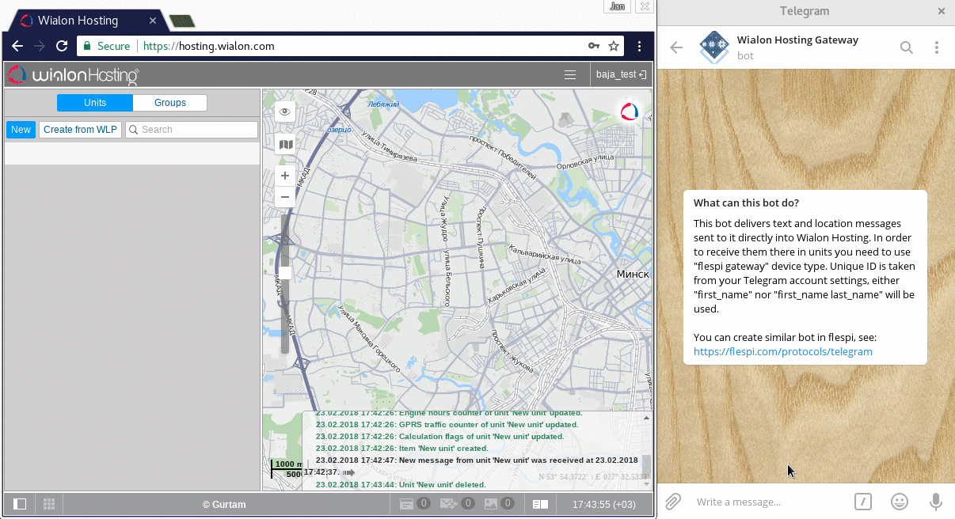The width and height of the screenshot is (955, 519).
Task: Click the Jan Chrome profile button
Action: 617,7
